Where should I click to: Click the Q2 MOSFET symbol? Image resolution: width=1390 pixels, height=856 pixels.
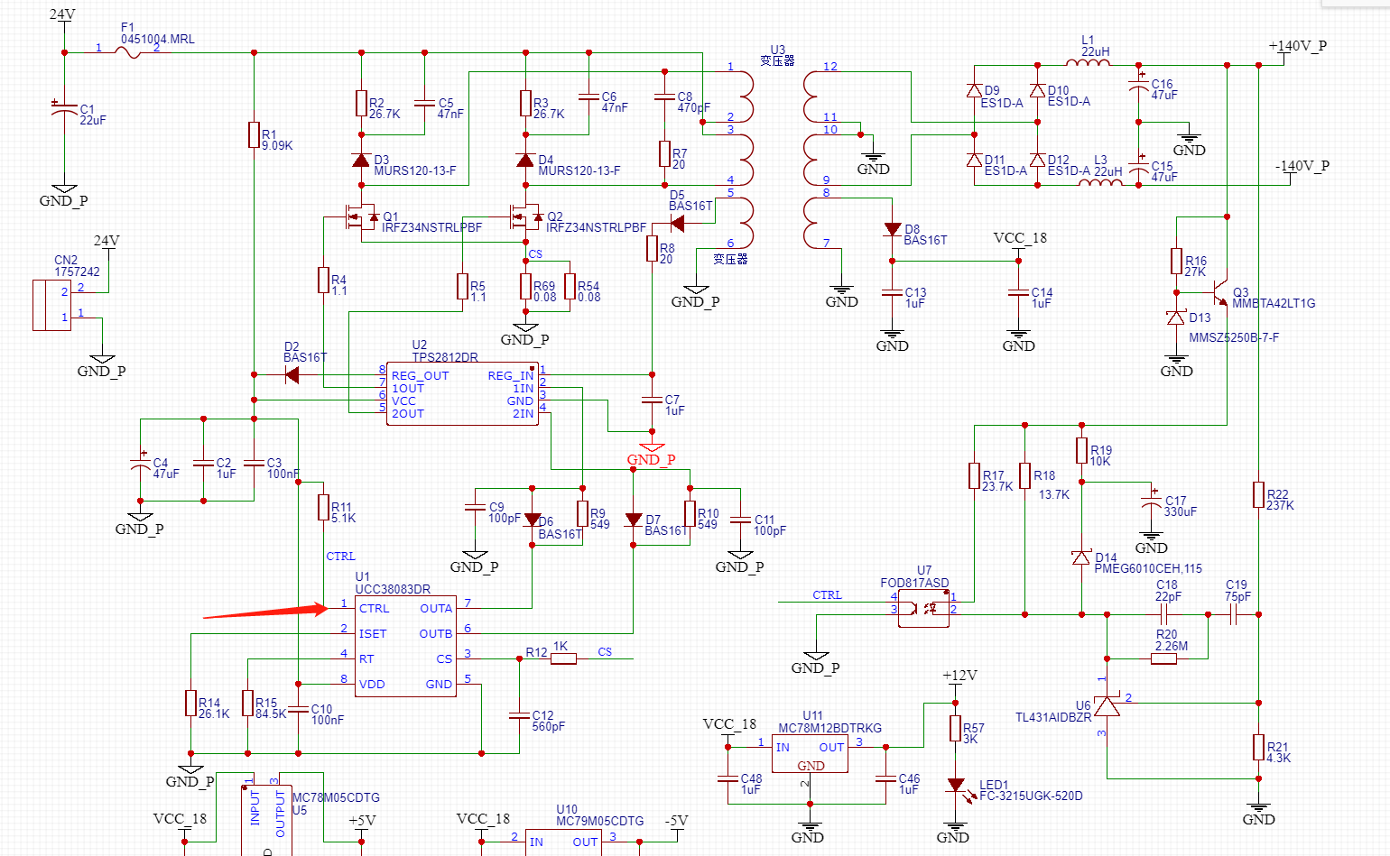click(x=525, y=216)
